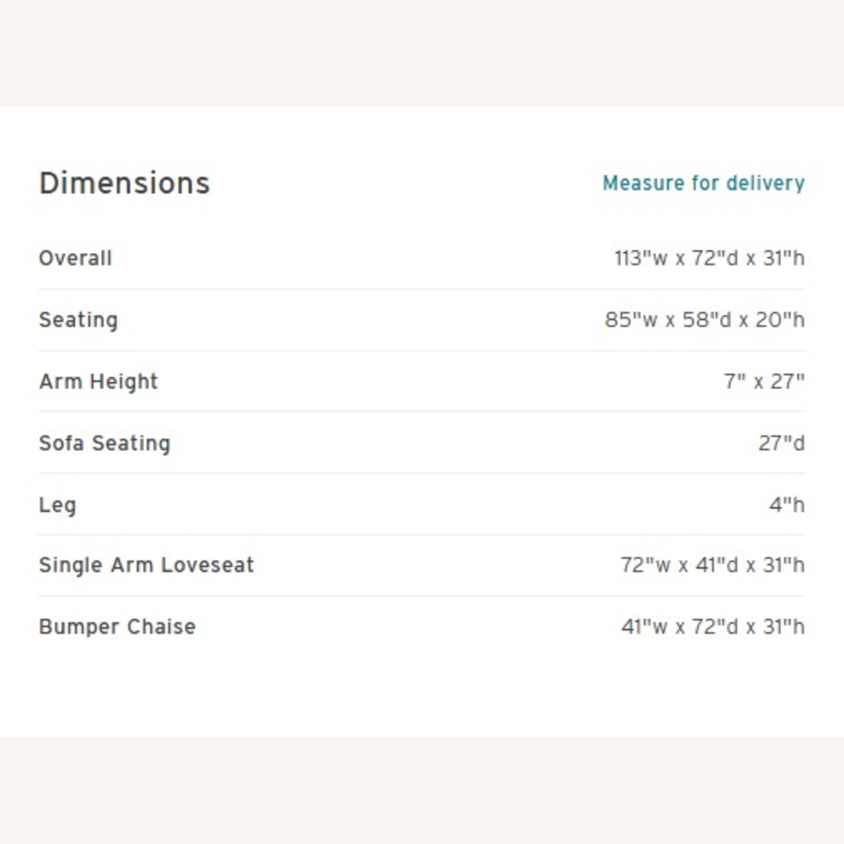Click the Arm Height value 7" x 27"
This screenshot has width=844, height=844.
pos(764,381)
